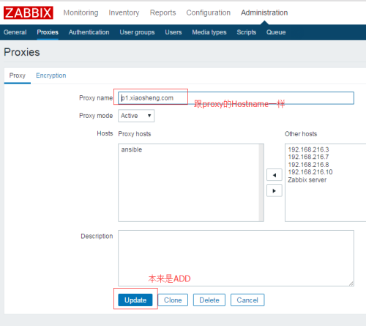The height and width of the screenshot is (326, 366).
Task: Open Queue page
Action: 276,32
